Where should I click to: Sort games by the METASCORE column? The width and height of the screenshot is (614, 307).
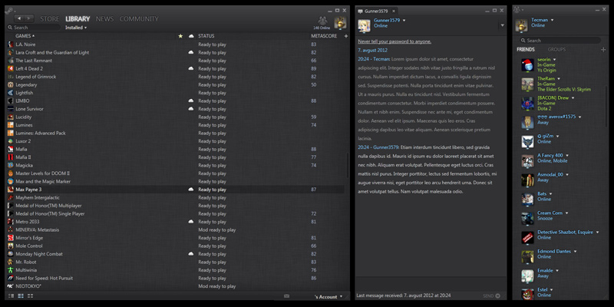[323, 36]
